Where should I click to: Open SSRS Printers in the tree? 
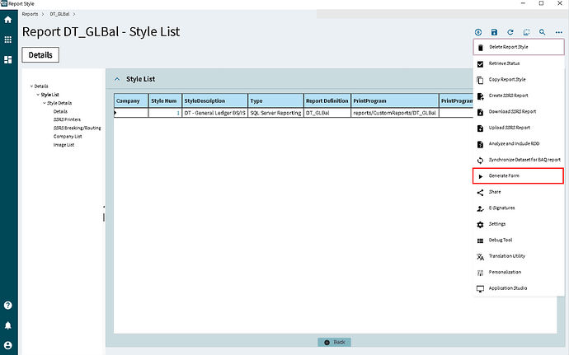[x=67, y=119]
